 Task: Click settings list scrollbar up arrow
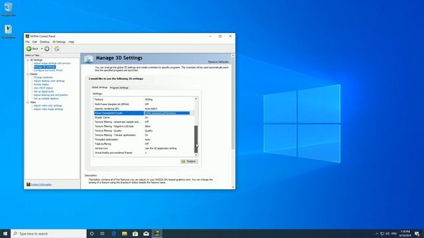pos(196,99)
